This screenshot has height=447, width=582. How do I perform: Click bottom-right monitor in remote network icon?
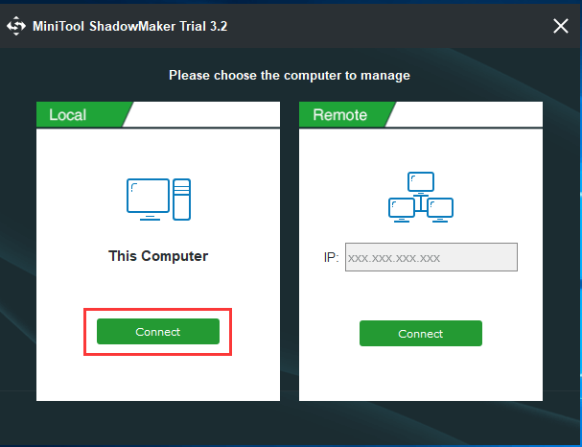tap(440, 210)
